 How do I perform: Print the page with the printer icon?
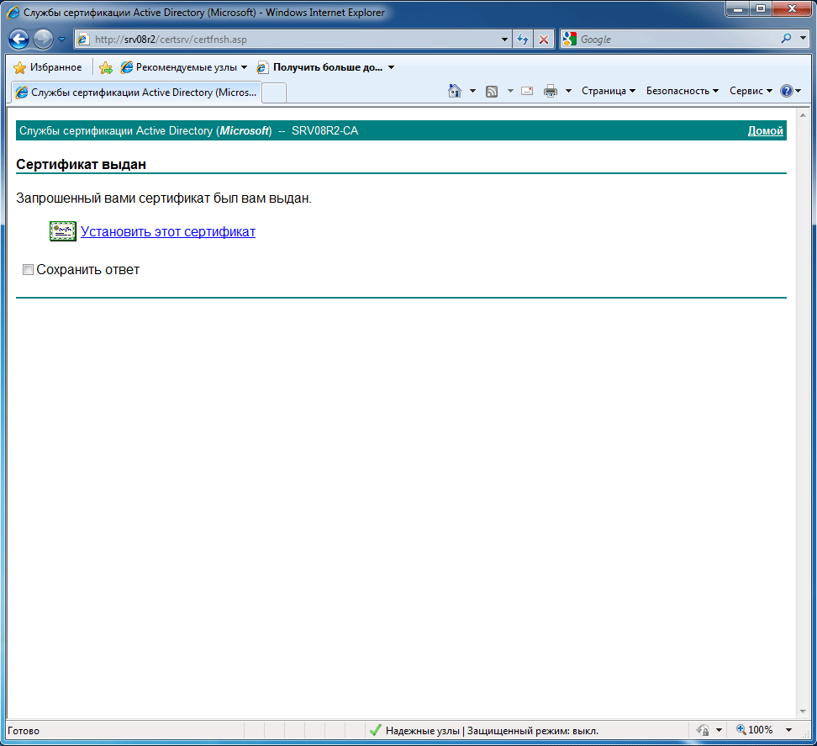pyautogui.click(x=551, y=91)
